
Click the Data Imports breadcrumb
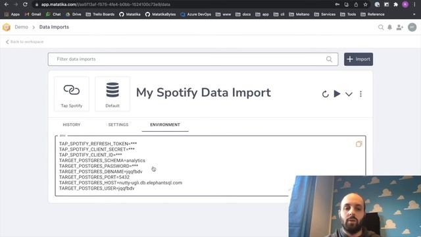(54, 27)
